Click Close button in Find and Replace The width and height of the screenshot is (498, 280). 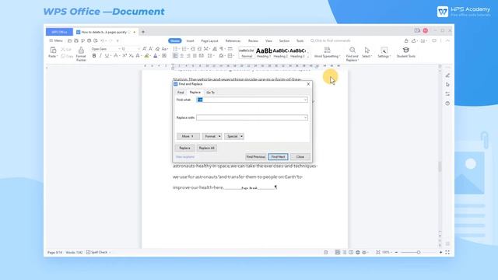[x=300, y=157]
